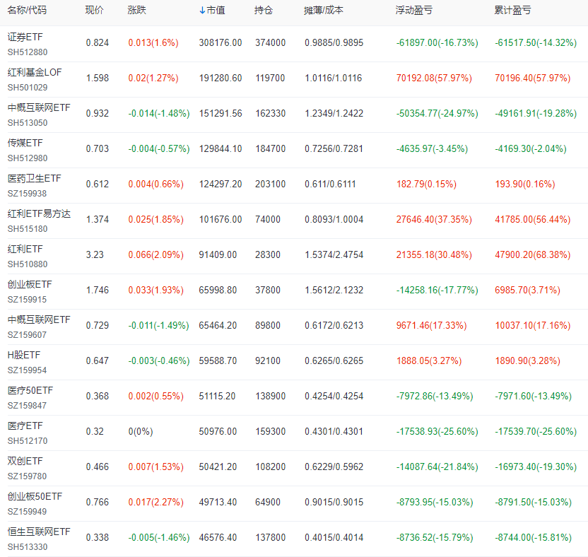588x557 pixels.
Task: Click the floating profit 9671.46(17.33%)
Action: (432, 326)
